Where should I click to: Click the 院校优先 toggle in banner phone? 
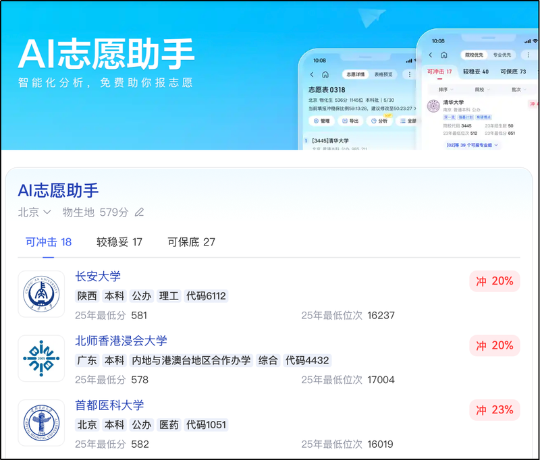tap(475, 55)
